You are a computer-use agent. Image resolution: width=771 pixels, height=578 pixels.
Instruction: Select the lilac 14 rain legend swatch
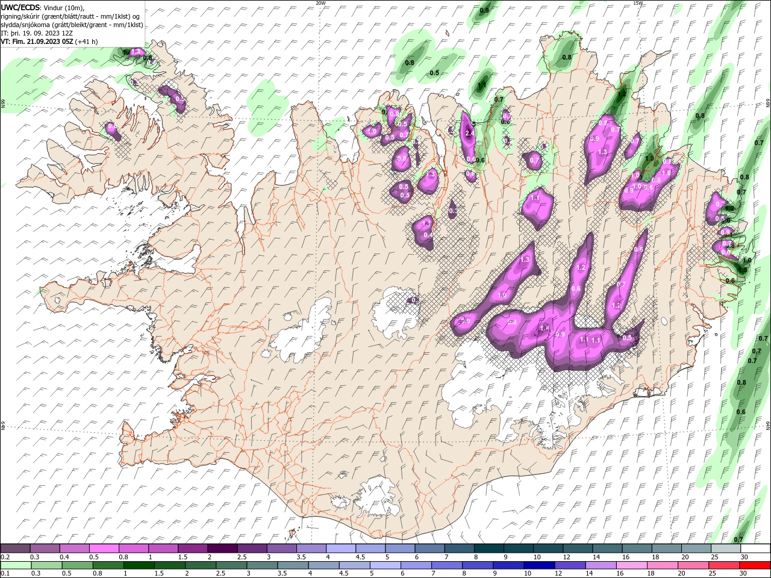coord(601,565)
